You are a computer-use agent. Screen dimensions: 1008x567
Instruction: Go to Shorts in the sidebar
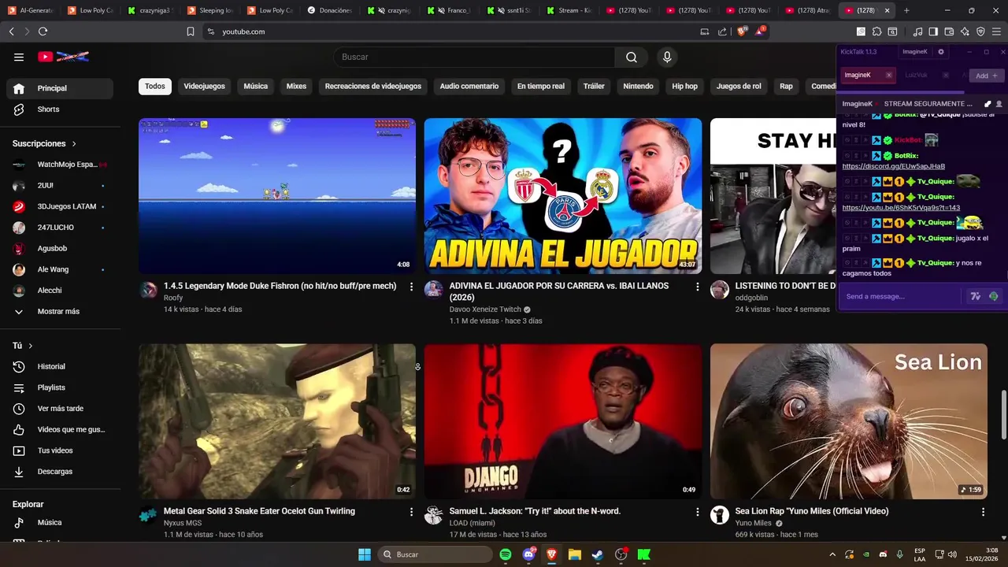[x=60, y=109]
